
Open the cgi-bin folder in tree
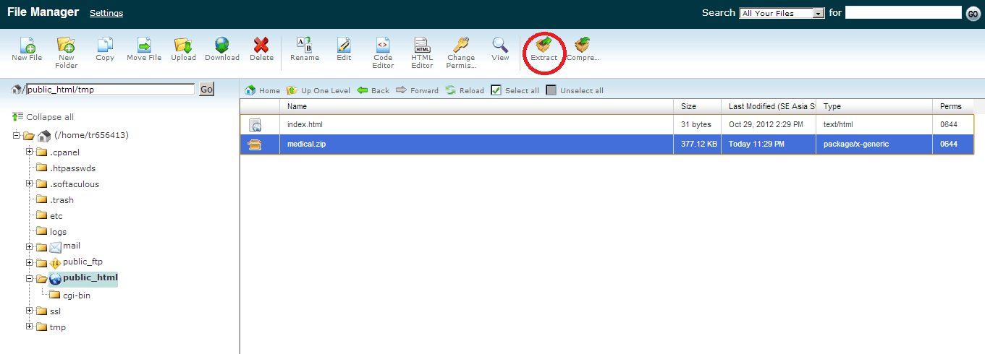76,295
